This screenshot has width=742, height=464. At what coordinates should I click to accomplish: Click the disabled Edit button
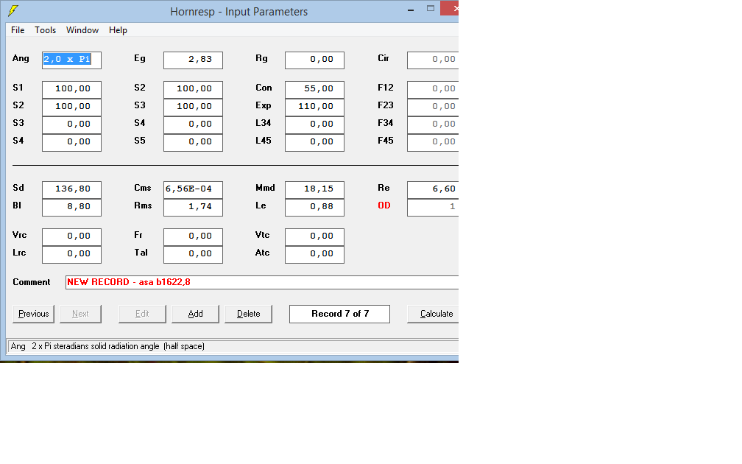click(142, 314)
